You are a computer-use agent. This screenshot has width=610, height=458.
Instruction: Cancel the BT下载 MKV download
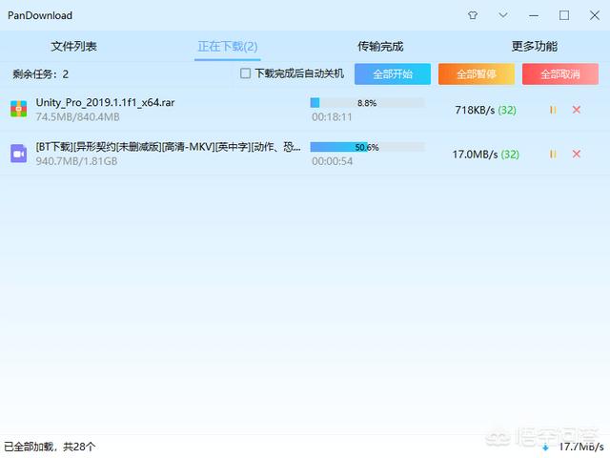[576, 154]
